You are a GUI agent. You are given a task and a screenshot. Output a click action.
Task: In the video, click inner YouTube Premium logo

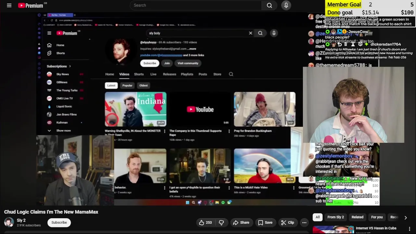pos(67,33)
